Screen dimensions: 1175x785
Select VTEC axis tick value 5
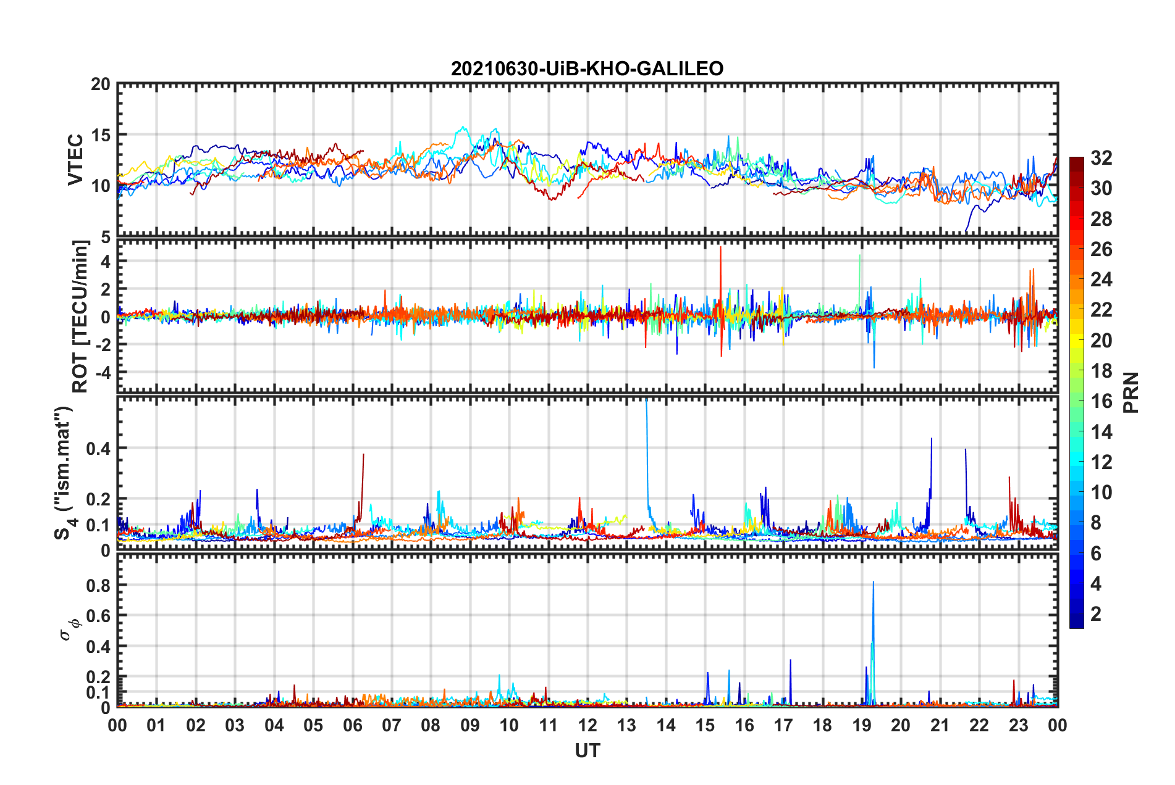(106, 237)
